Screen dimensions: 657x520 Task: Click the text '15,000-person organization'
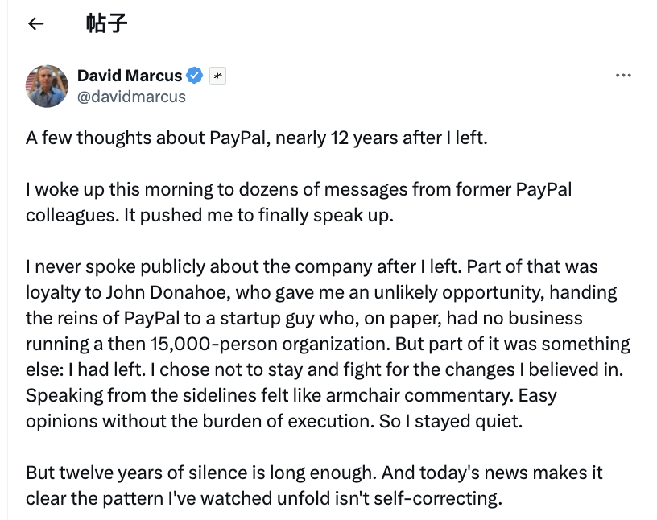pos(246,344)
